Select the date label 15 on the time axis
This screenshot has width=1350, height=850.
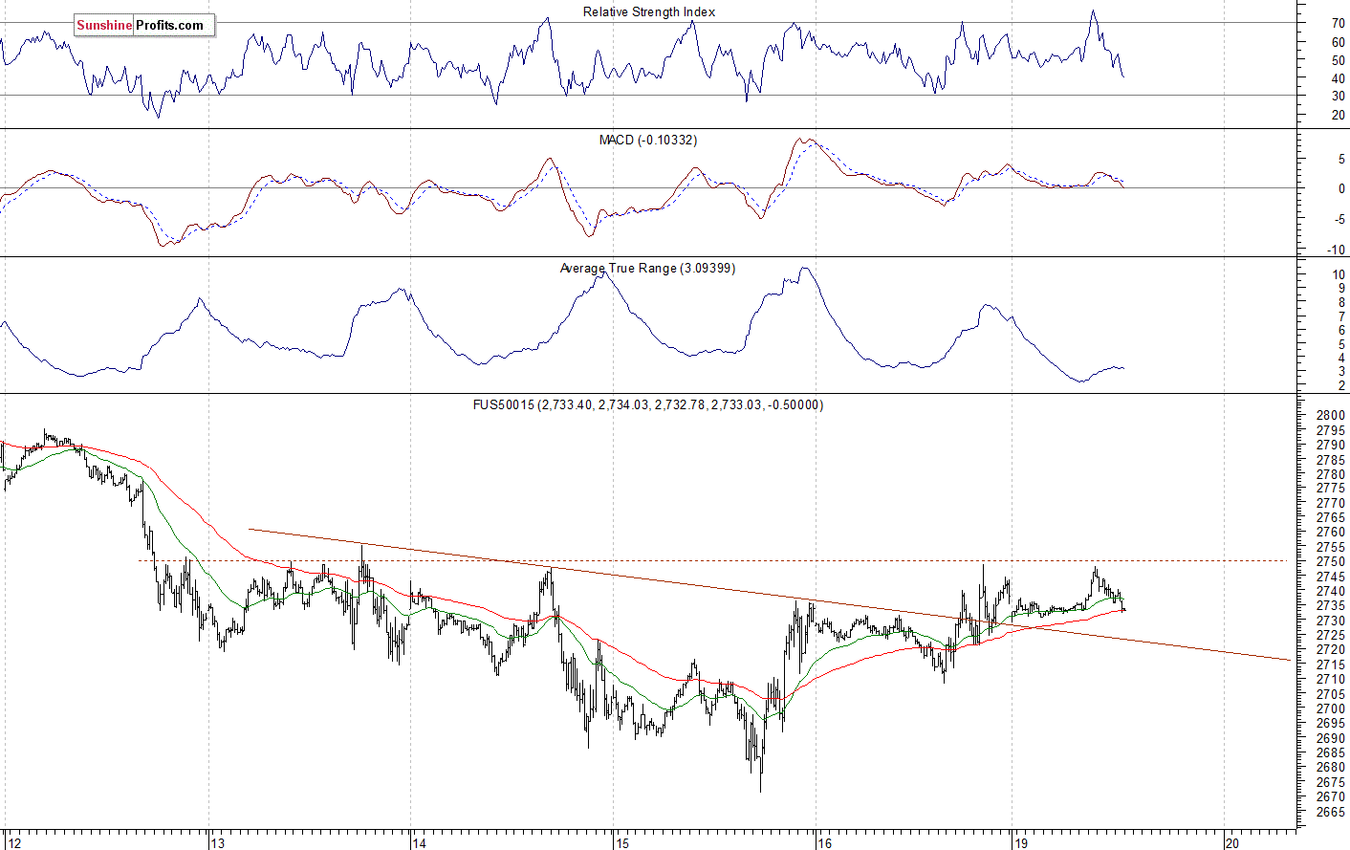(x=622, y=843)
